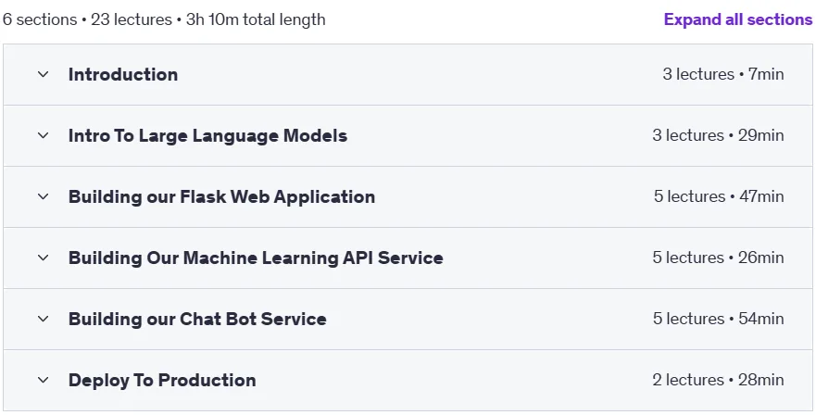Click chevron beside Intro To Large Language Models

tap(44, 135)
